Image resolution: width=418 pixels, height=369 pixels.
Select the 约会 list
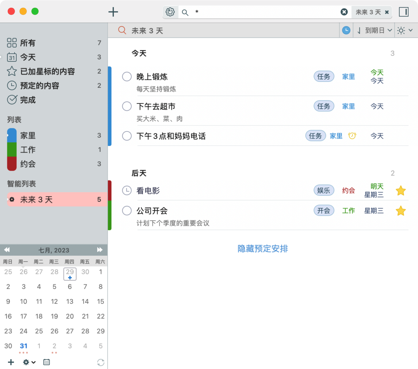[x=54, y=164]
